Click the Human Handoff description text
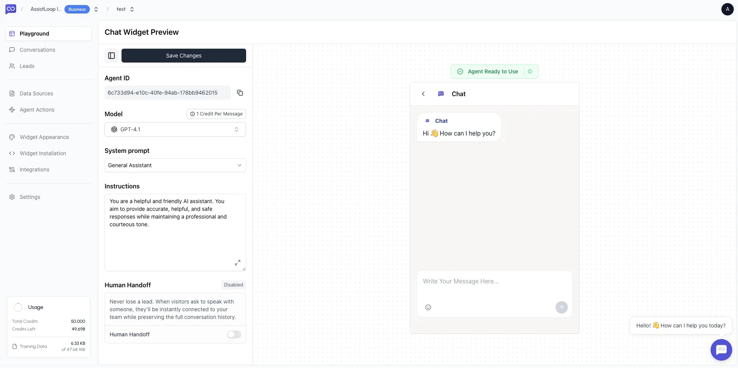This screenshot has height=368, width=738. pyautogui.click(x=172, y=309)
